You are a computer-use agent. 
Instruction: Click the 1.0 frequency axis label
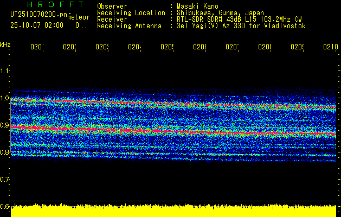click(x=4, y=98)
